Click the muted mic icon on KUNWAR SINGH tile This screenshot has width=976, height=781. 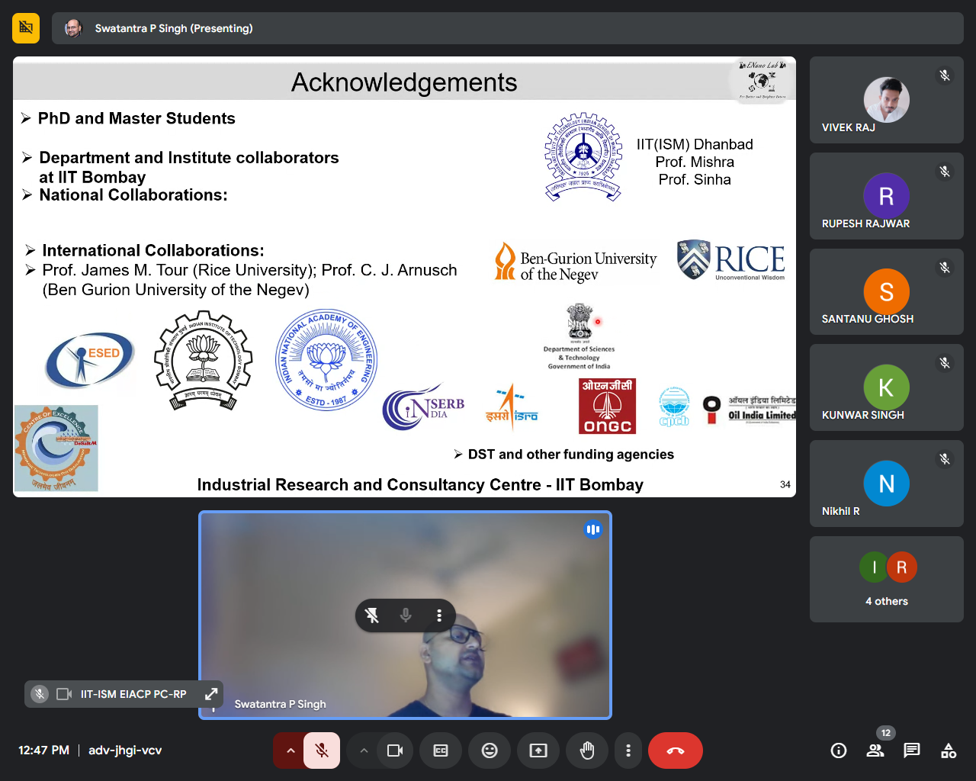(945, 363)
